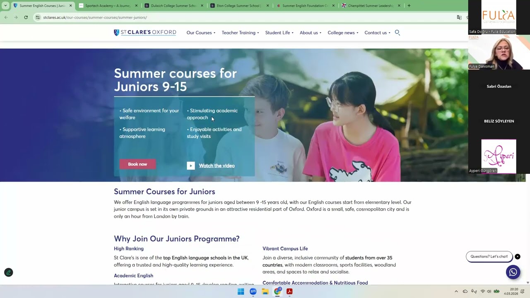Select Sabri Özaslan's participant tile
530x298 pixels.
pyautogui.click(x=499, y=87)
